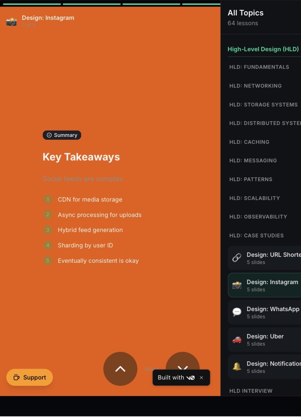Click the first slide progress bar segment
The height and width of the screenshot is (418, 301).
[x=32, y=4]
